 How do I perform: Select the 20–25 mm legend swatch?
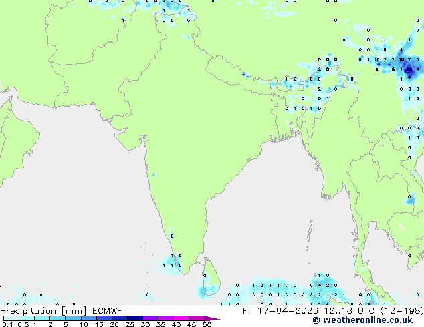(x=120, y=318)
